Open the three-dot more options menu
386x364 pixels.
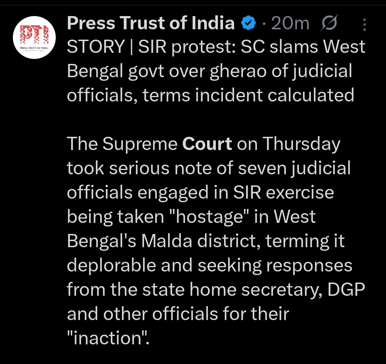(x=364, y=25)
